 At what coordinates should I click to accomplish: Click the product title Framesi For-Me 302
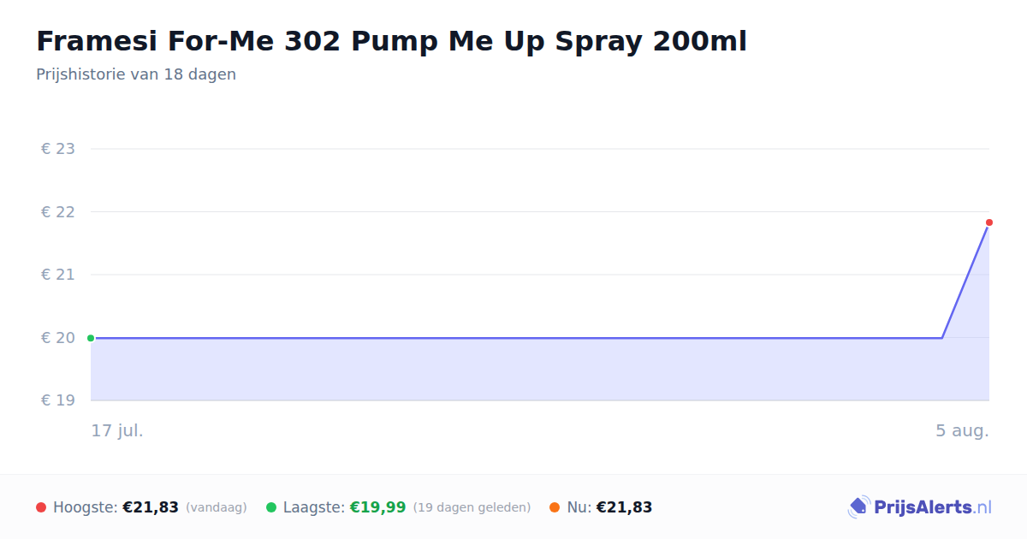(391, 41)
